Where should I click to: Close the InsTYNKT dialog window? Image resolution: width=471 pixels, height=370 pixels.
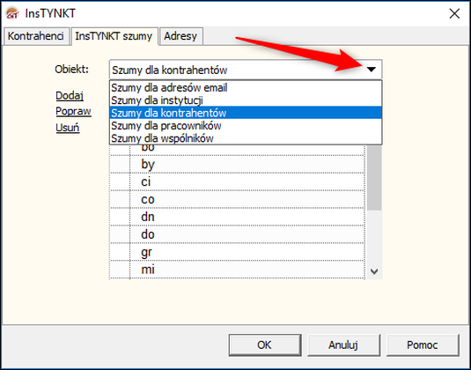point(454,14)
